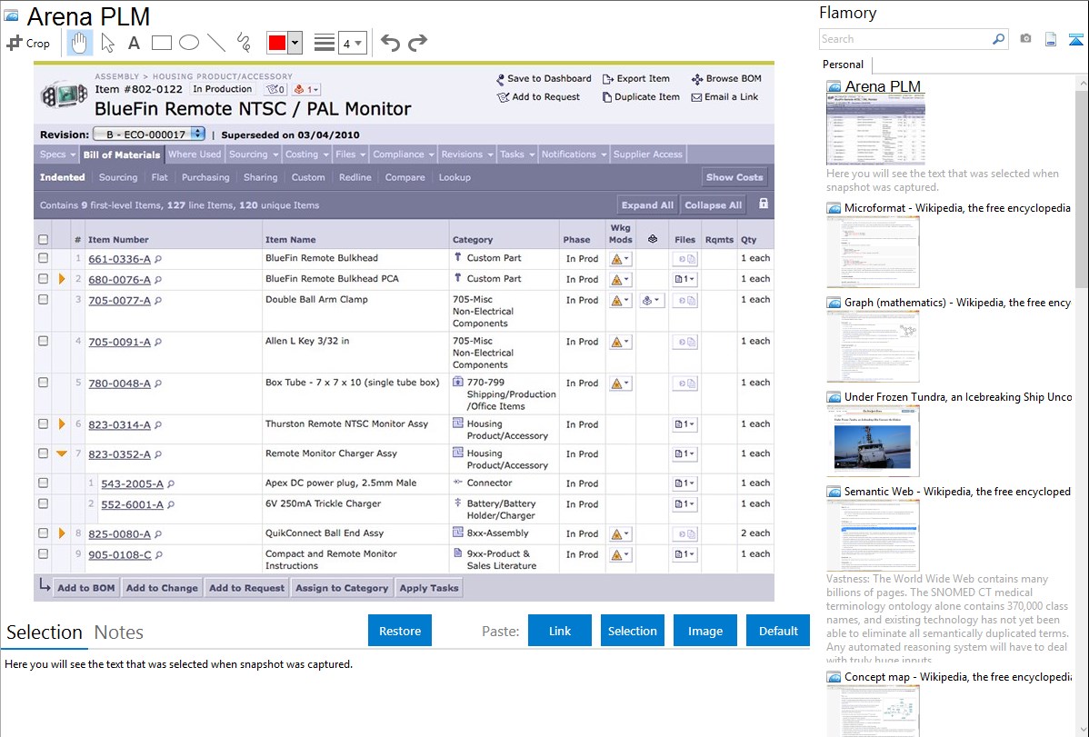
Task: Open the Costing tab menu
Action: [x=306, y=154]
